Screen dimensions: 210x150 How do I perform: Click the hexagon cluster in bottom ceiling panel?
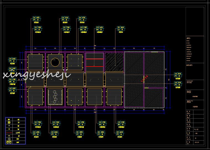55,96
